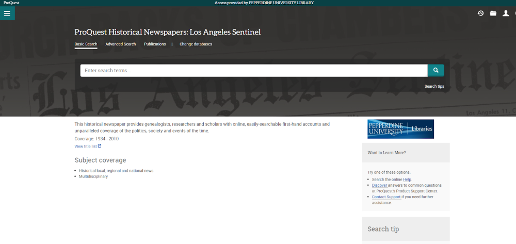Click 'Access provided by PEPPERDINE UNIVERSITY LIBRARY' text
Image resolution: width=516 pixels, height=244 pixels.
264,3
